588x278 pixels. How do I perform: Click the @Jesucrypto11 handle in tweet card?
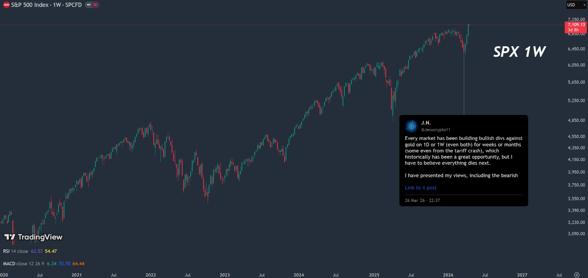tap(435, 130)
